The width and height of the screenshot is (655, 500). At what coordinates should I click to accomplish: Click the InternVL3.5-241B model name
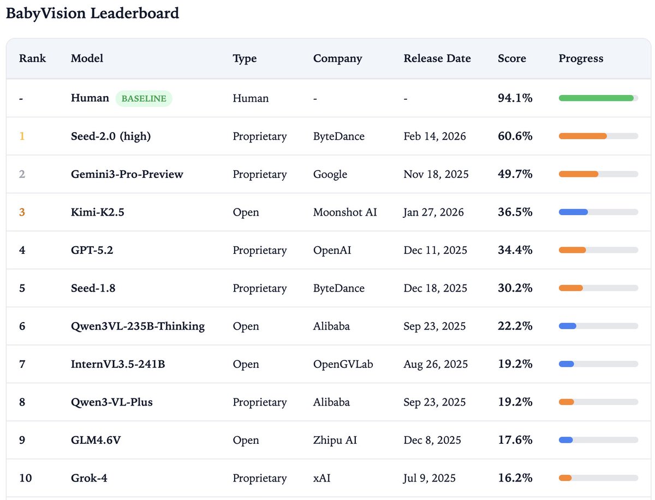coord(118,364)
